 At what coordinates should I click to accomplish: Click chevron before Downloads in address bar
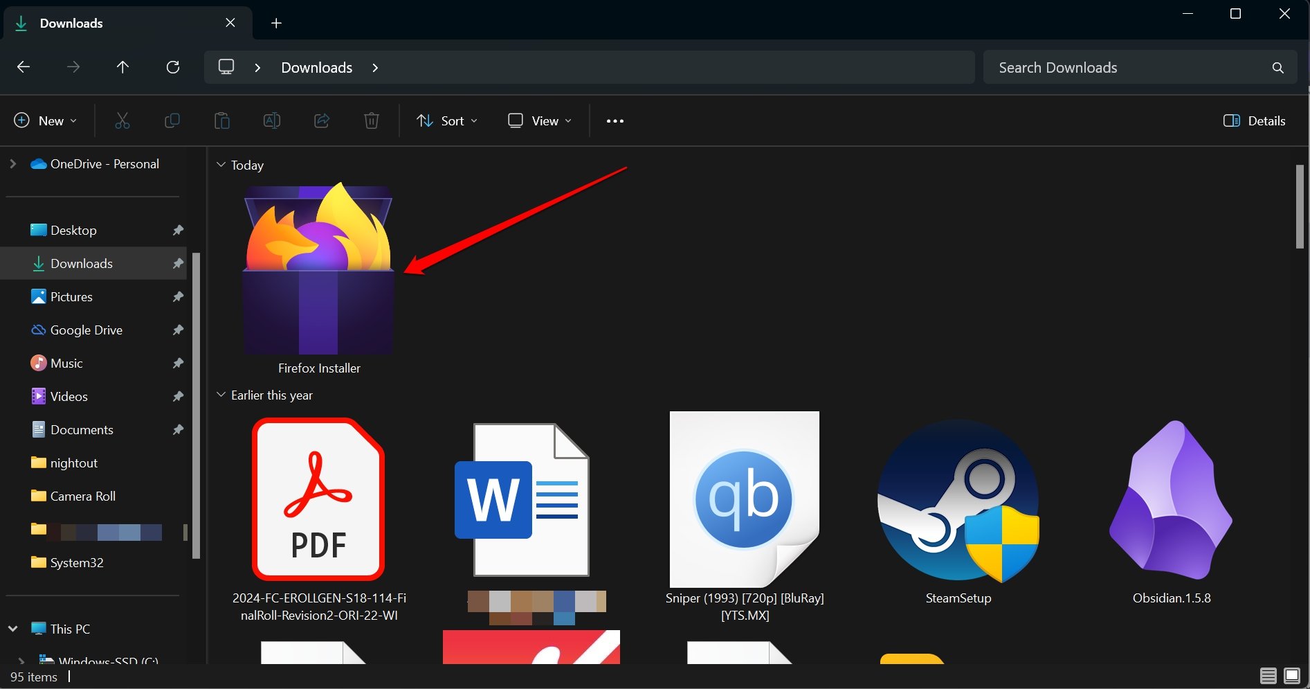point(257,67)
